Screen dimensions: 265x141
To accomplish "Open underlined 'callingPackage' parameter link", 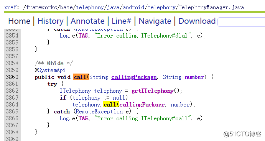I will (x=134, y=77).
